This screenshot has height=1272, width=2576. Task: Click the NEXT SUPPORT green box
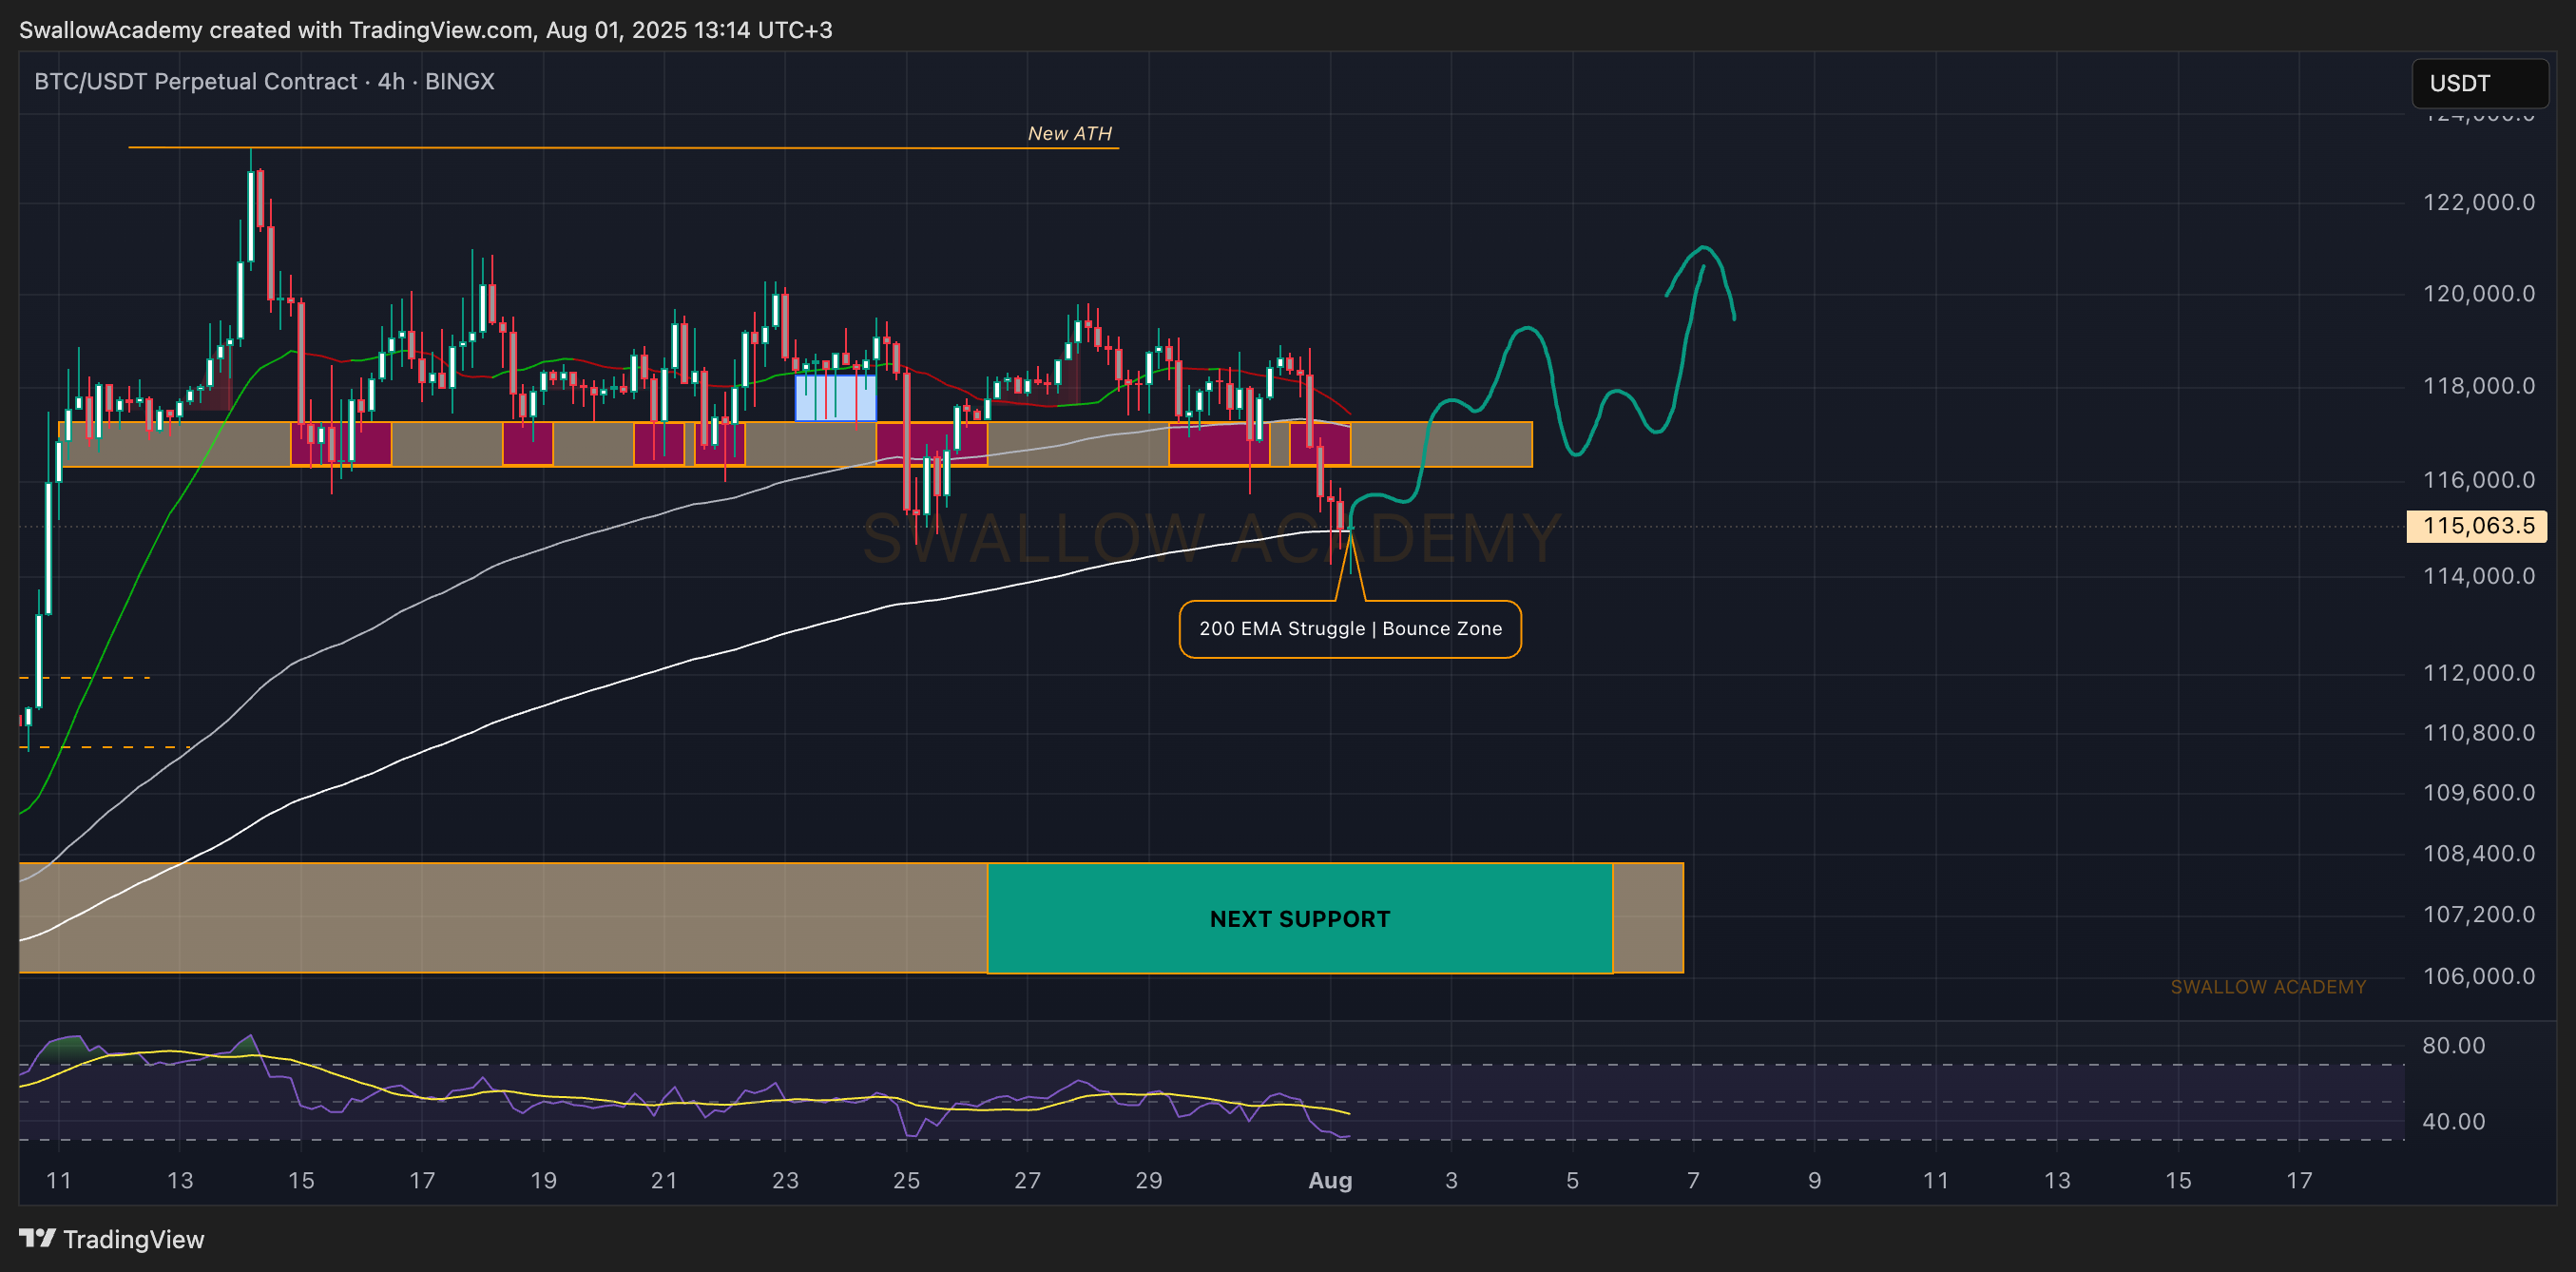(1299, 918)
